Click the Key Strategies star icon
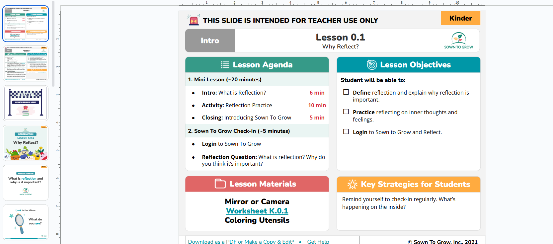The width and height of the screenshot is (553, 244). (352, 184)
